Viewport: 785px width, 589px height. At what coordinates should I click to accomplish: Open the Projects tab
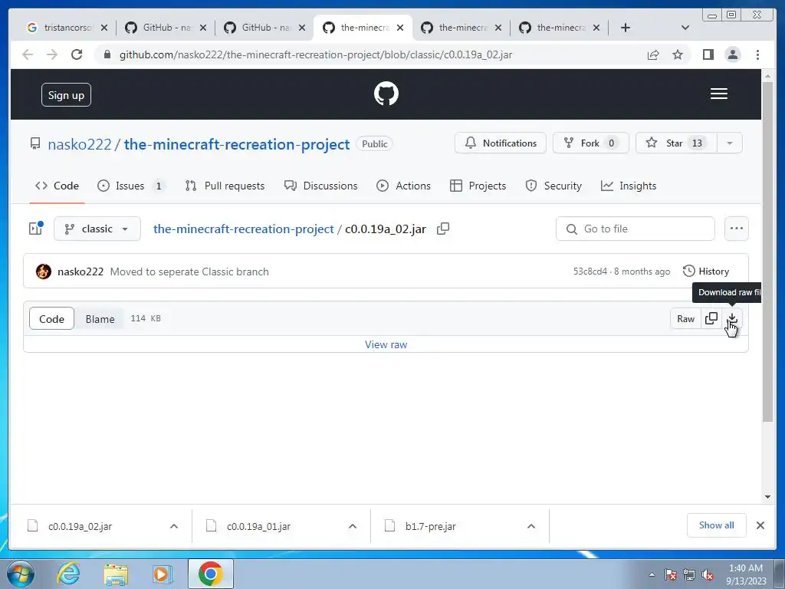(x=478, y=186)
